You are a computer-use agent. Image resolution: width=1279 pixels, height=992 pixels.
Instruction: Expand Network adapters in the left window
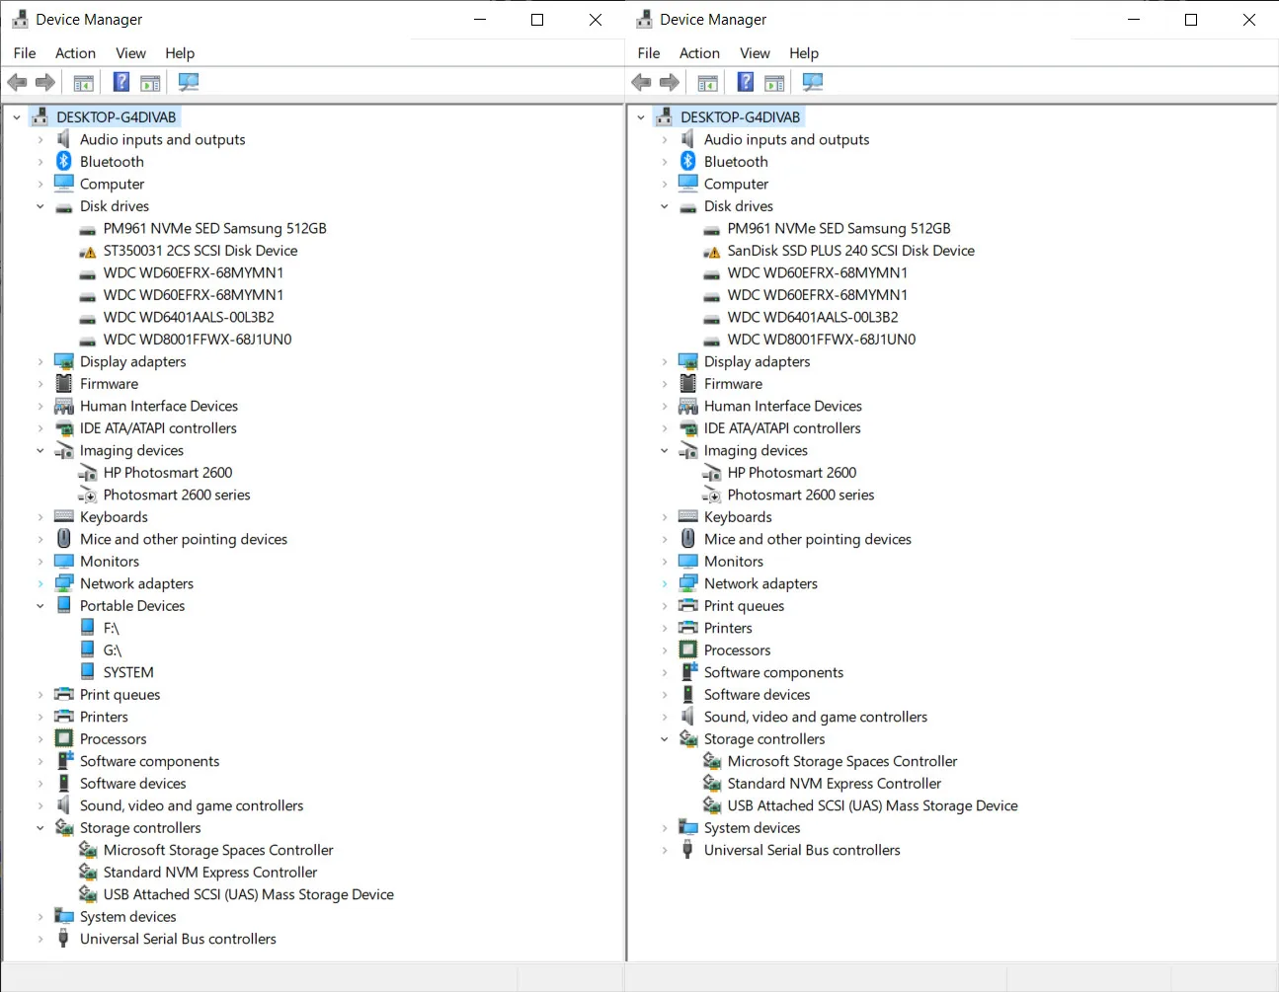tap(40, 583)
